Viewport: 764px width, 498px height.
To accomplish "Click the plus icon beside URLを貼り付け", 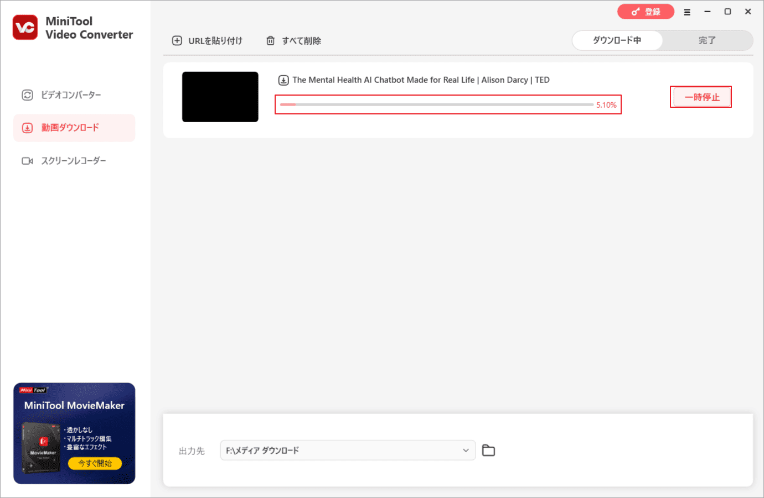I will tap(177, 40).
